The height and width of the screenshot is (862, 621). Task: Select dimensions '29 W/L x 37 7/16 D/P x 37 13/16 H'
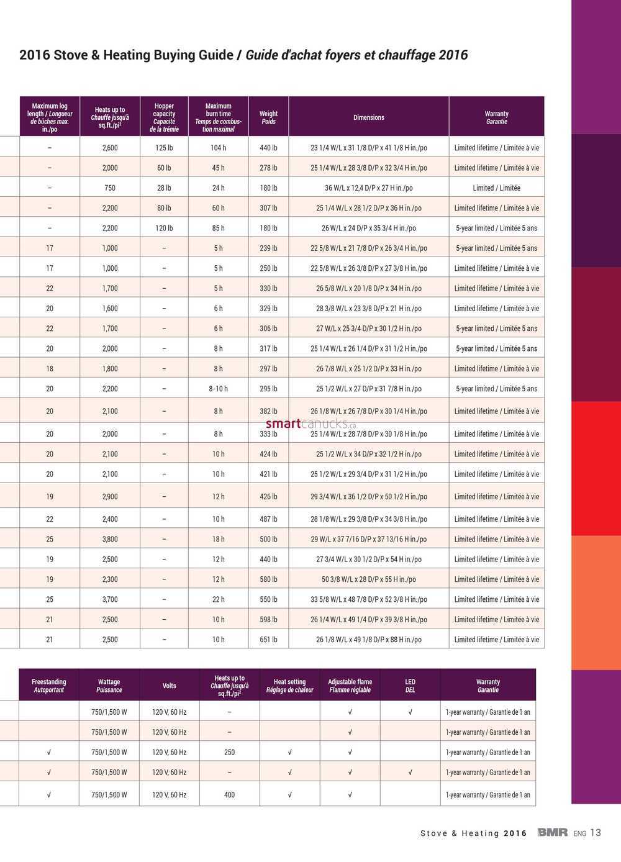pos(369,539)
